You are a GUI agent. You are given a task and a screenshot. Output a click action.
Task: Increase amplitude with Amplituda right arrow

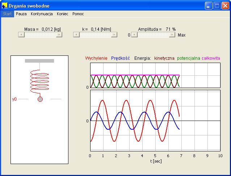coord(173,35)
